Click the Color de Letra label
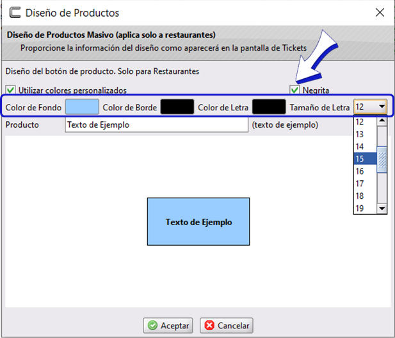This screenshot has width=395, height=338. tap(223, 108)
